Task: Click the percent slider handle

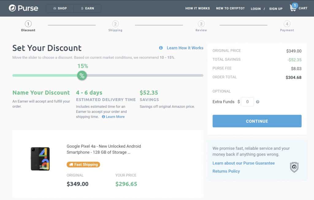Action: coord(82,75)
